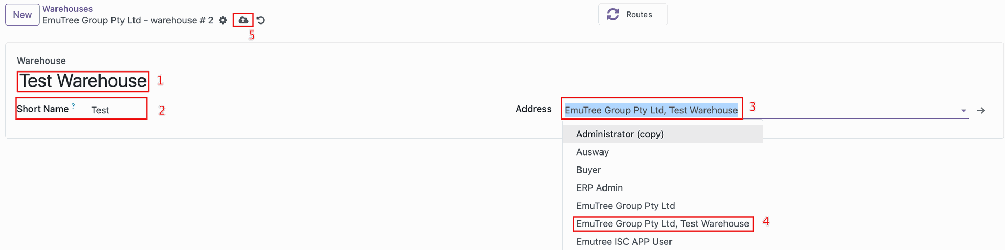Click the Short Name input field
The image size is (1005, 250).
tap(116, 110)
